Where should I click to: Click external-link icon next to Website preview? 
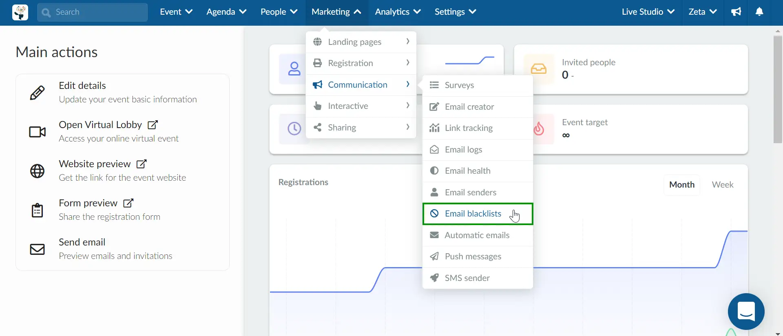coord(141,164)
